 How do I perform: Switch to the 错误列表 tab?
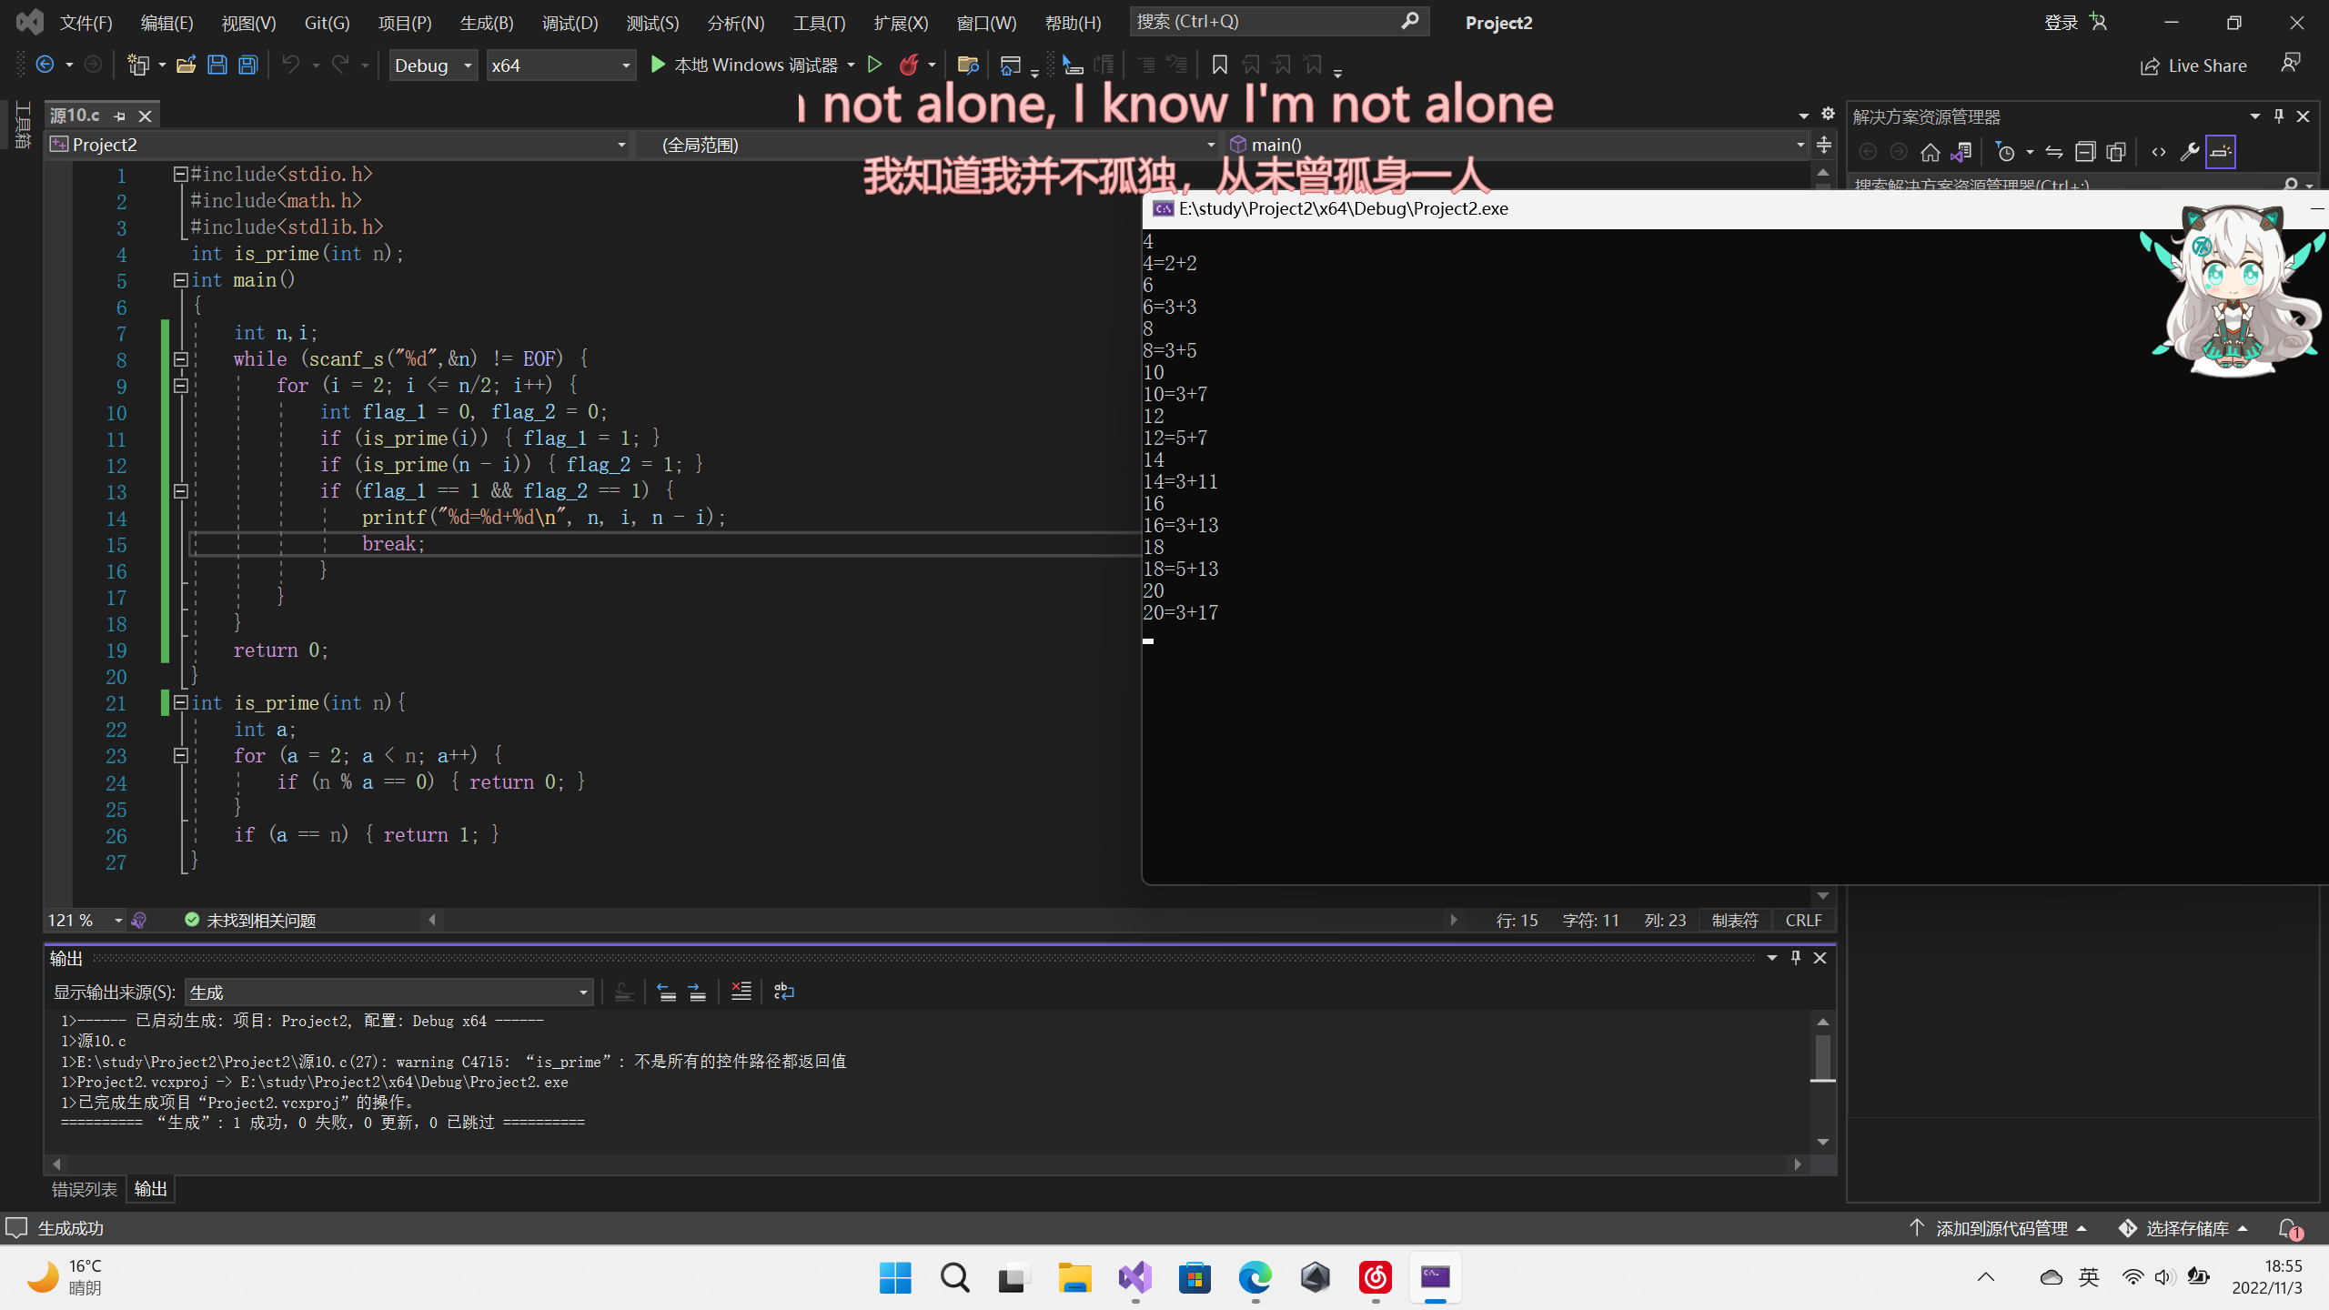coord(84,1189)
